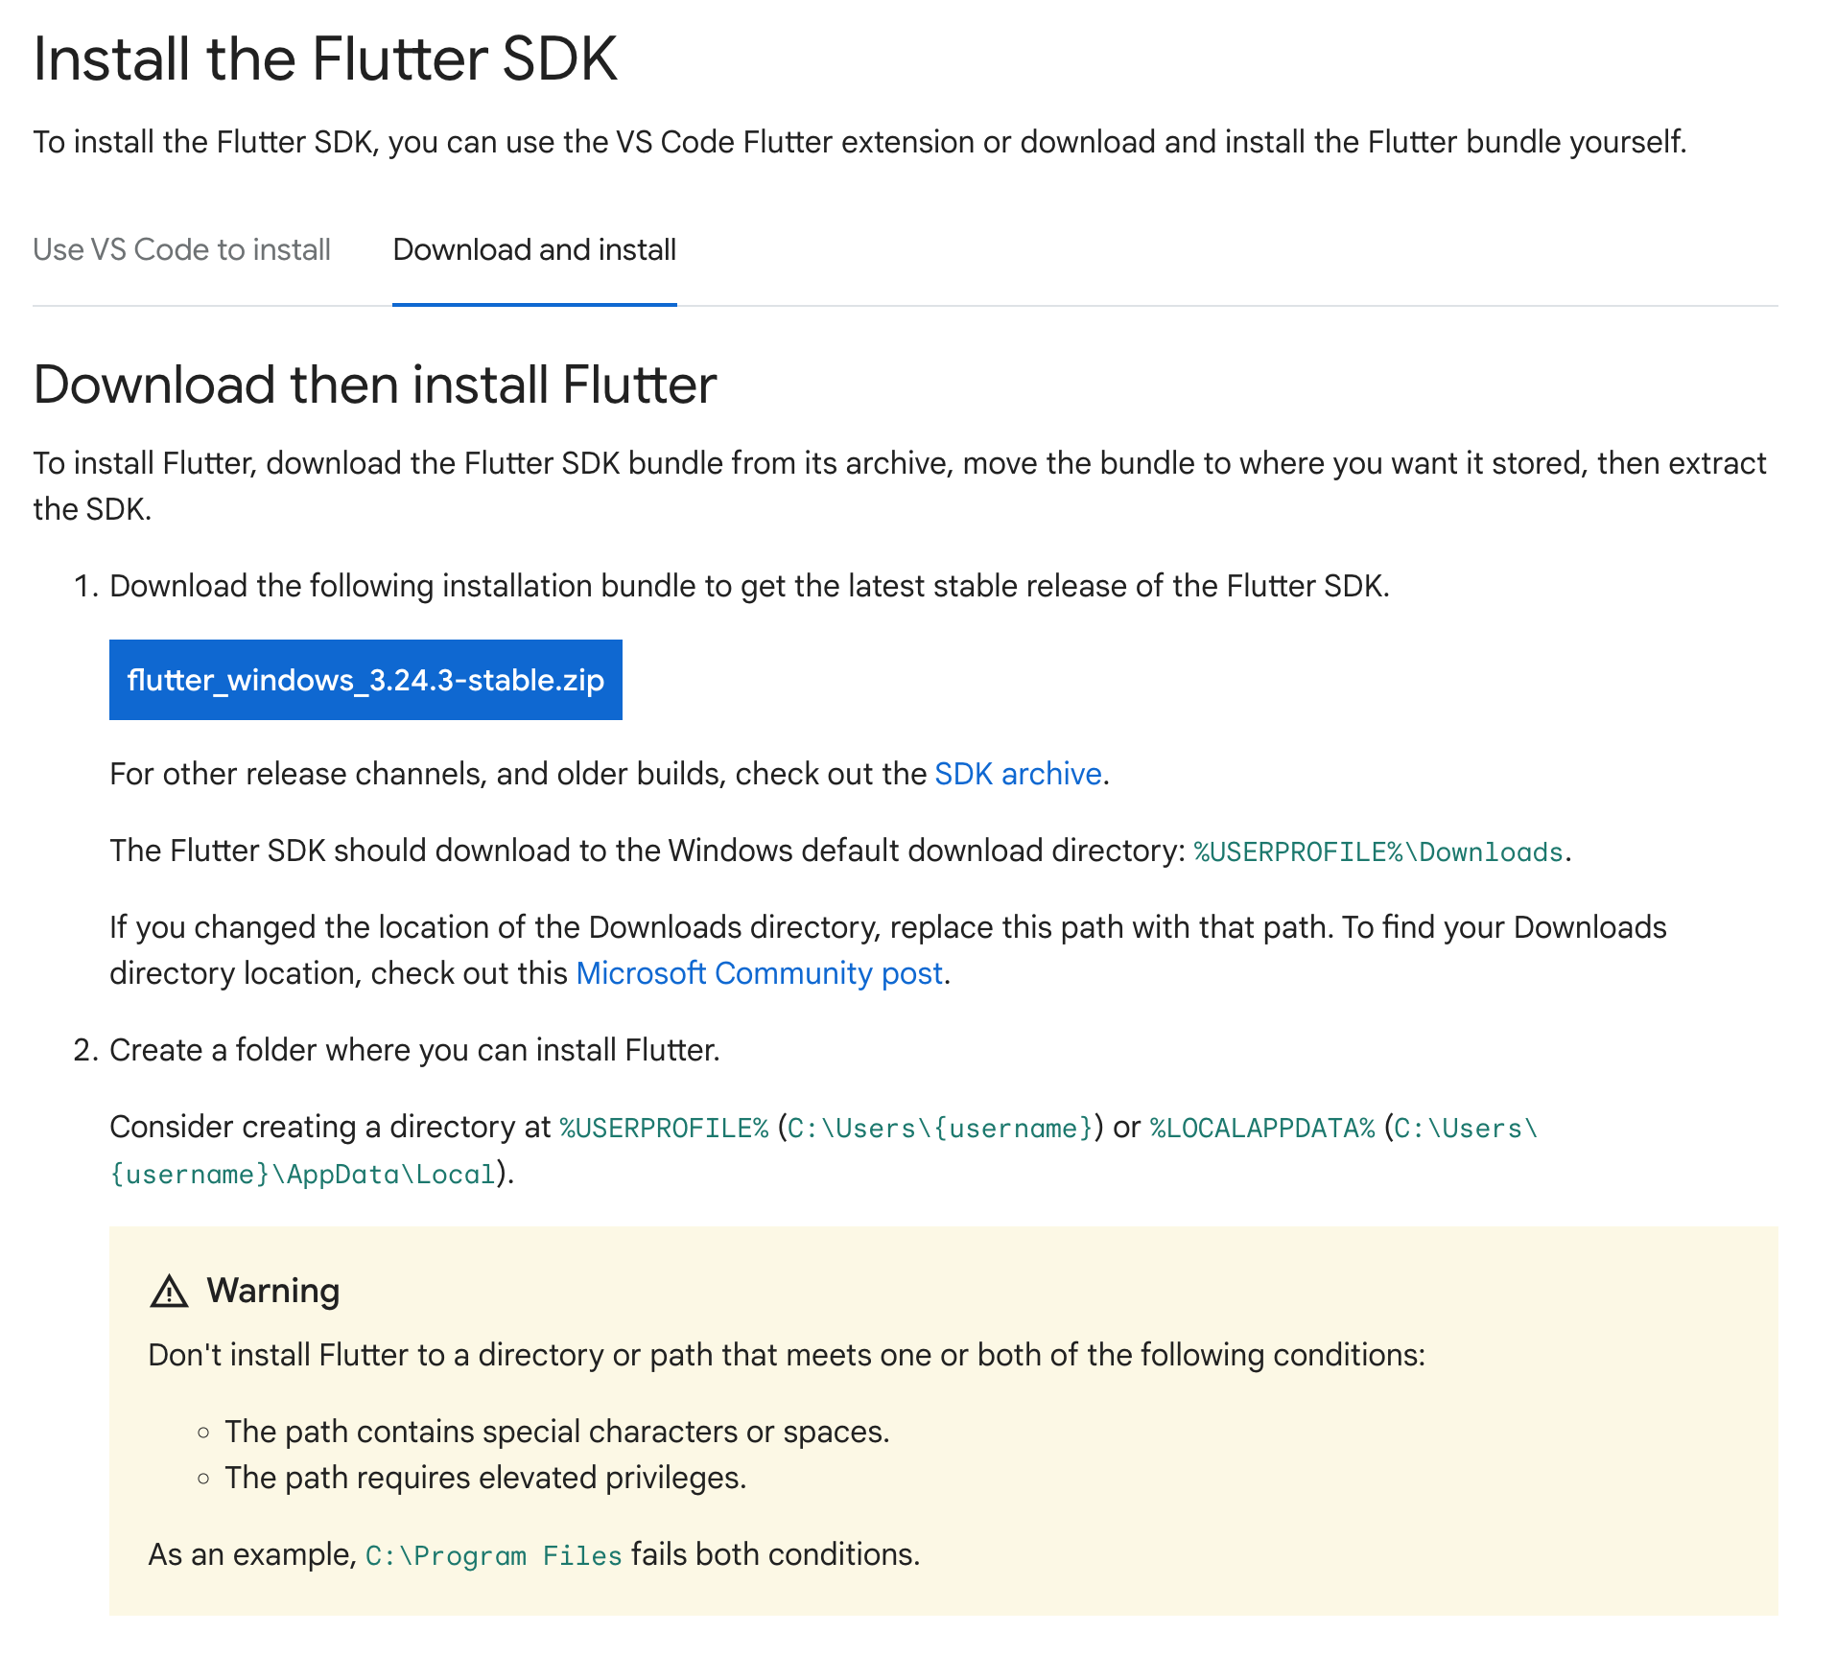Image resolution: width=1836 pixels, height=1655 pixels.
Task: Click the %USERPROFILE%\Downloads code path
Action: click(x=1377, y=852)
